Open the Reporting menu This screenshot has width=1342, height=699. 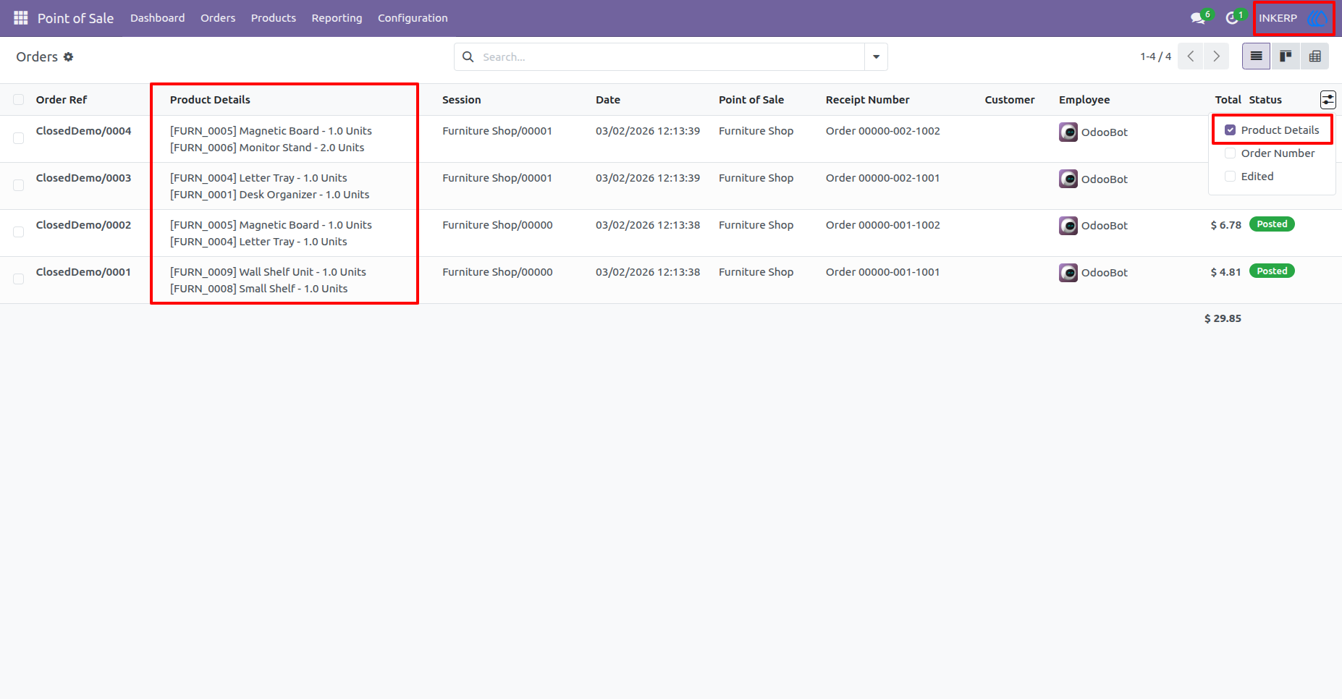click(x=337, y=18)
